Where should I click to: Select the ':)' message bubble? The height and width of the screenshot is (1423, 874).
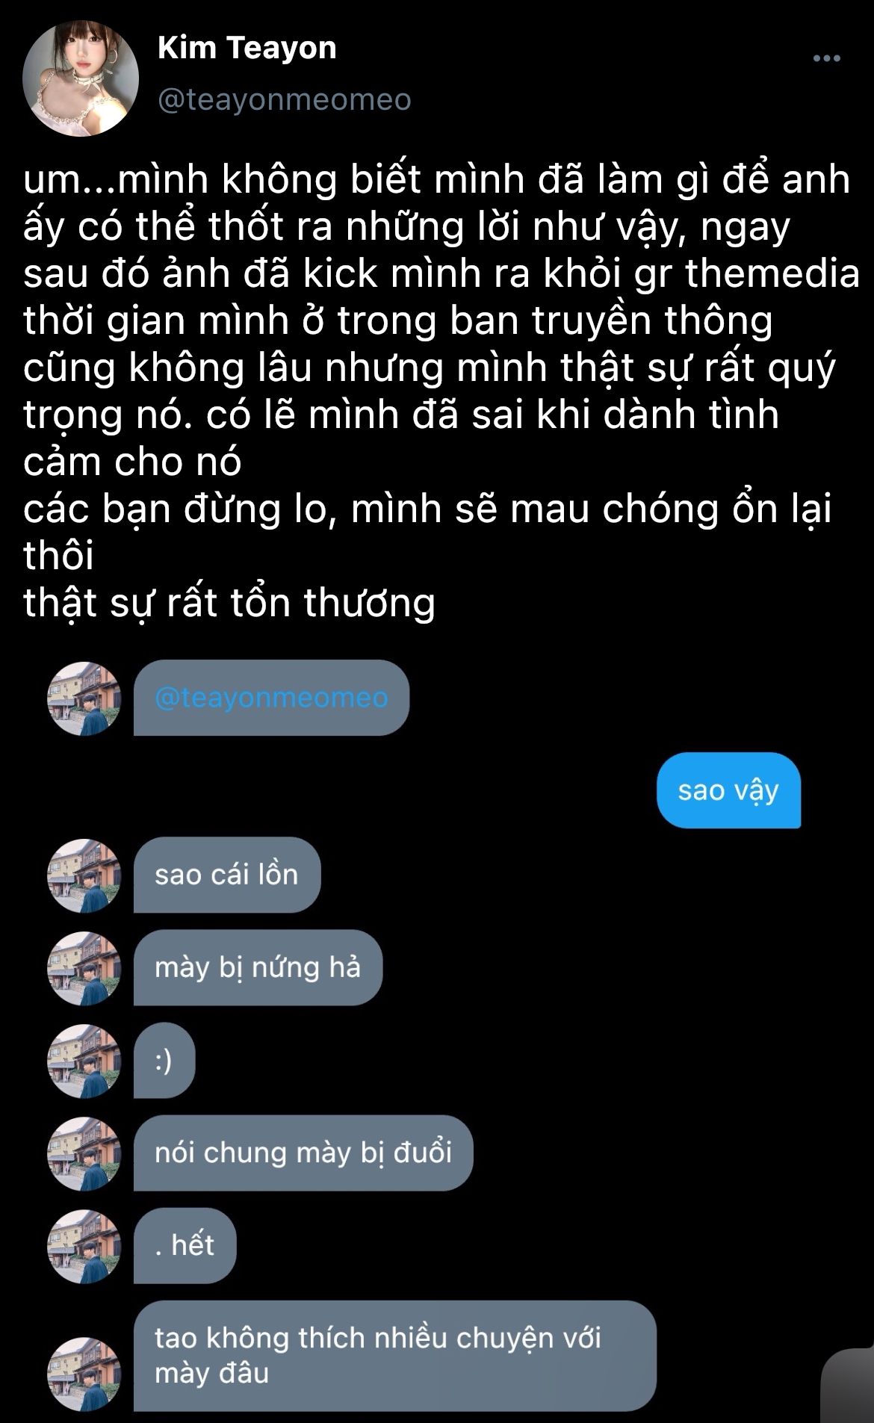[x=164, y=1060]
